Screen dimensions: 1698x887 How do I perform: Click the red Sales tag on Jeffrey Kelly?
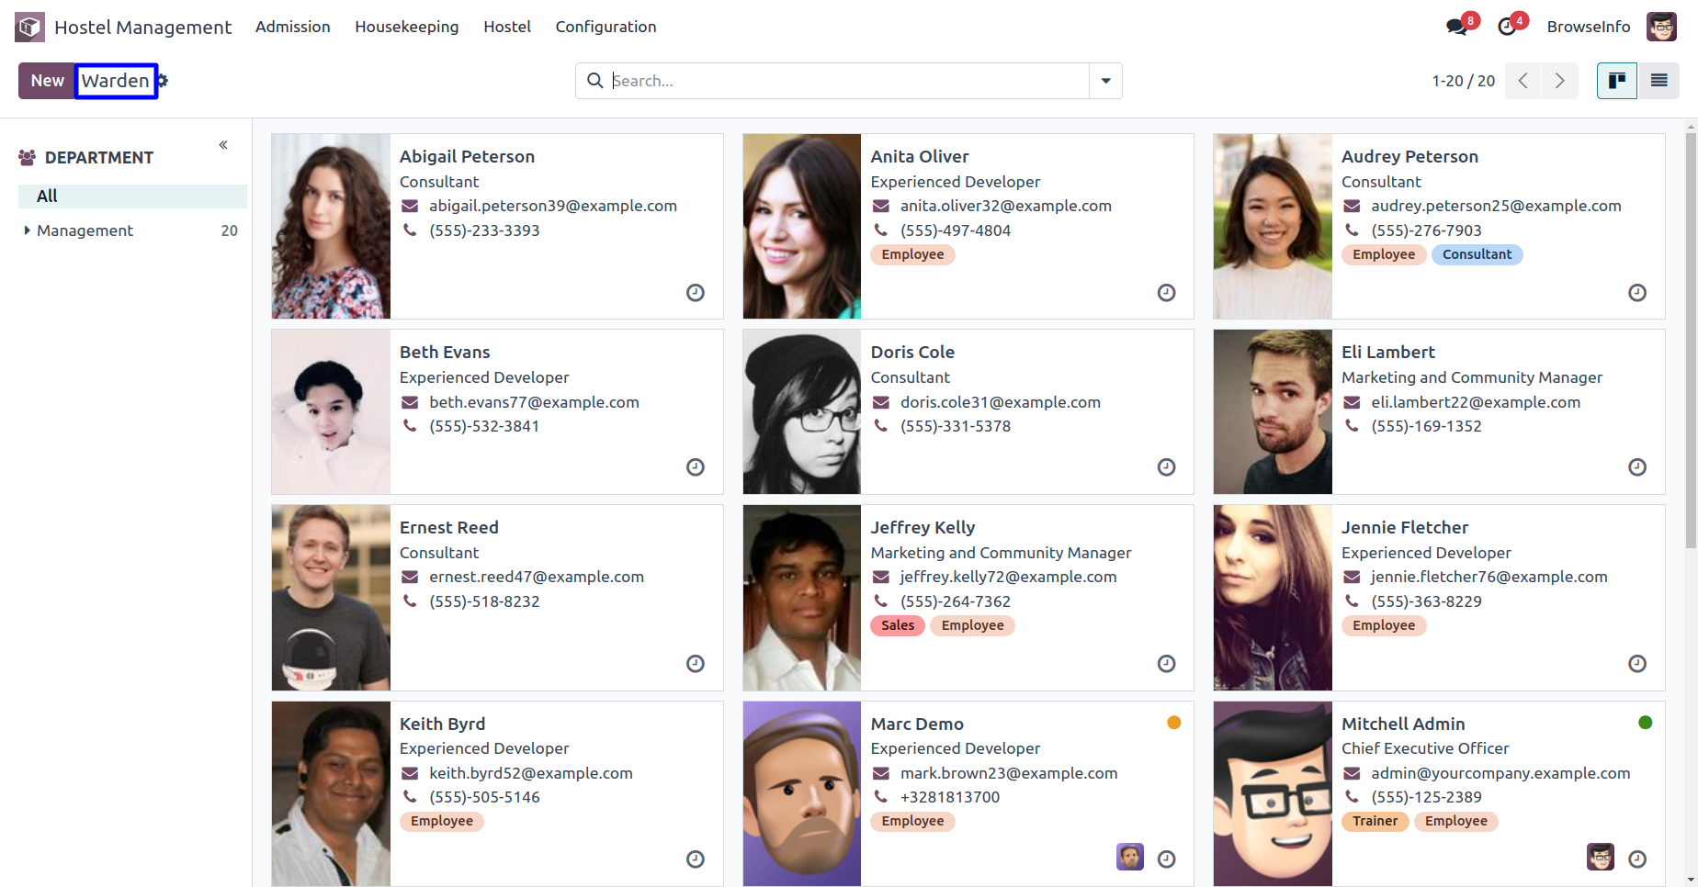898,625
